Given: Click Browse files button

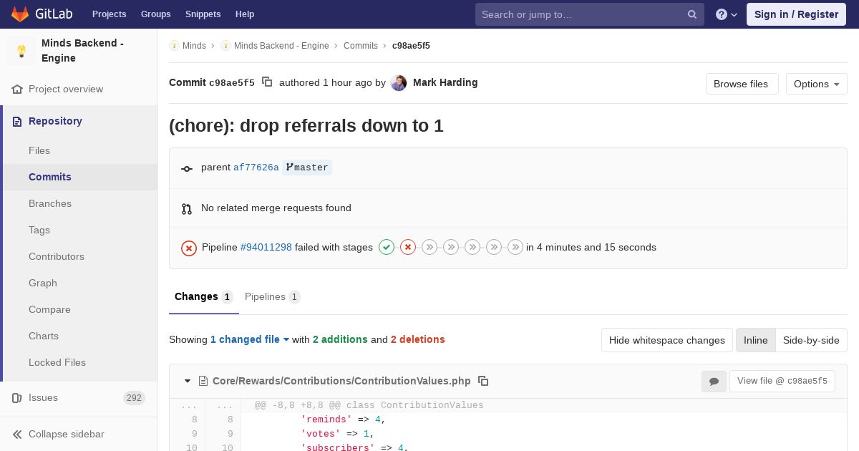Looking at the screenshot, I should tap(741, 84).
